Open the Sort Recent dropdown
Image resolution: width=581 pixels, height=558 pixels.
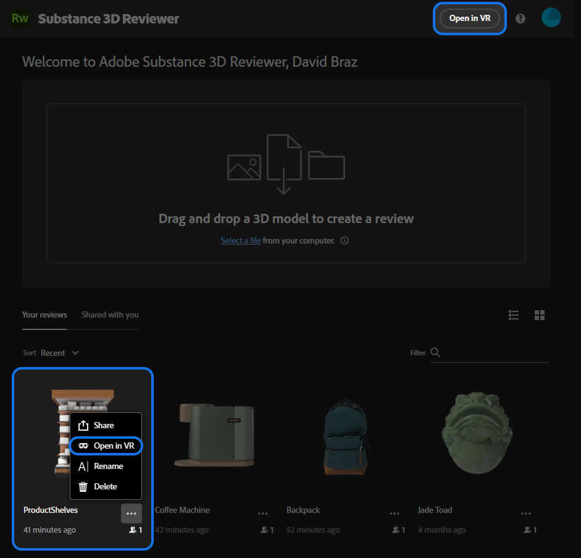coord(51,353)
